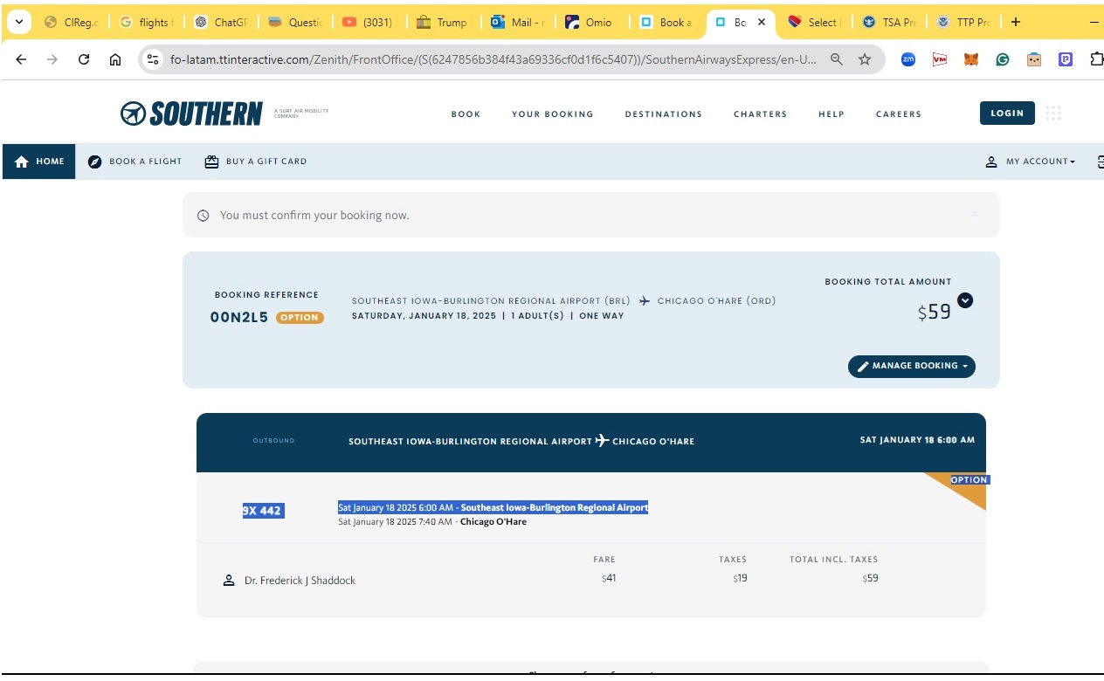Click the browser back arrow
Screen dimensions: 1104x681
21,59
